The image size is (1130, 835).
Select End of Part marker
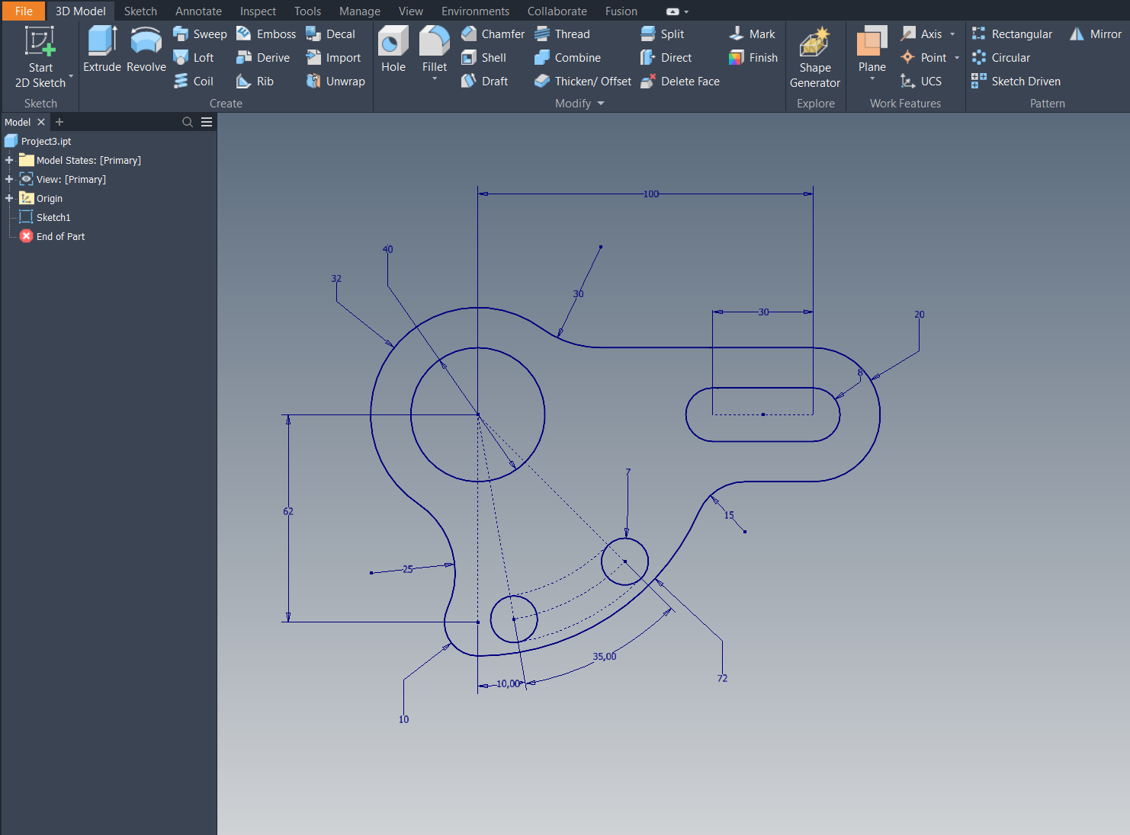coord(60,236)
